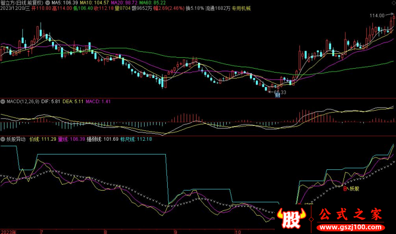Collapse the MACD indicator panel arrow
396x234 pixels.
3,101
